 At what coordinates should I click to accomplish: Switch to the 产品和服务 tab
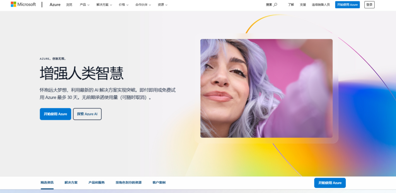click(x=96, y=183)
